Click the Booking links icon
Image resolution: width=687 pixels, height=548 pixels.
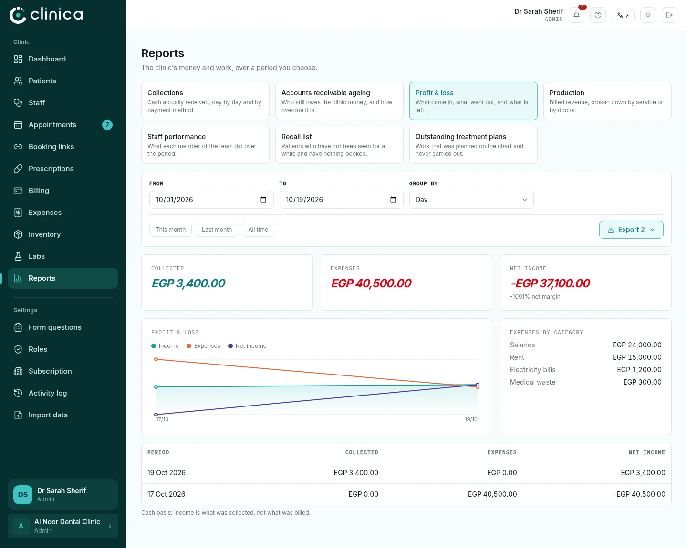click(x=18, y=147)
